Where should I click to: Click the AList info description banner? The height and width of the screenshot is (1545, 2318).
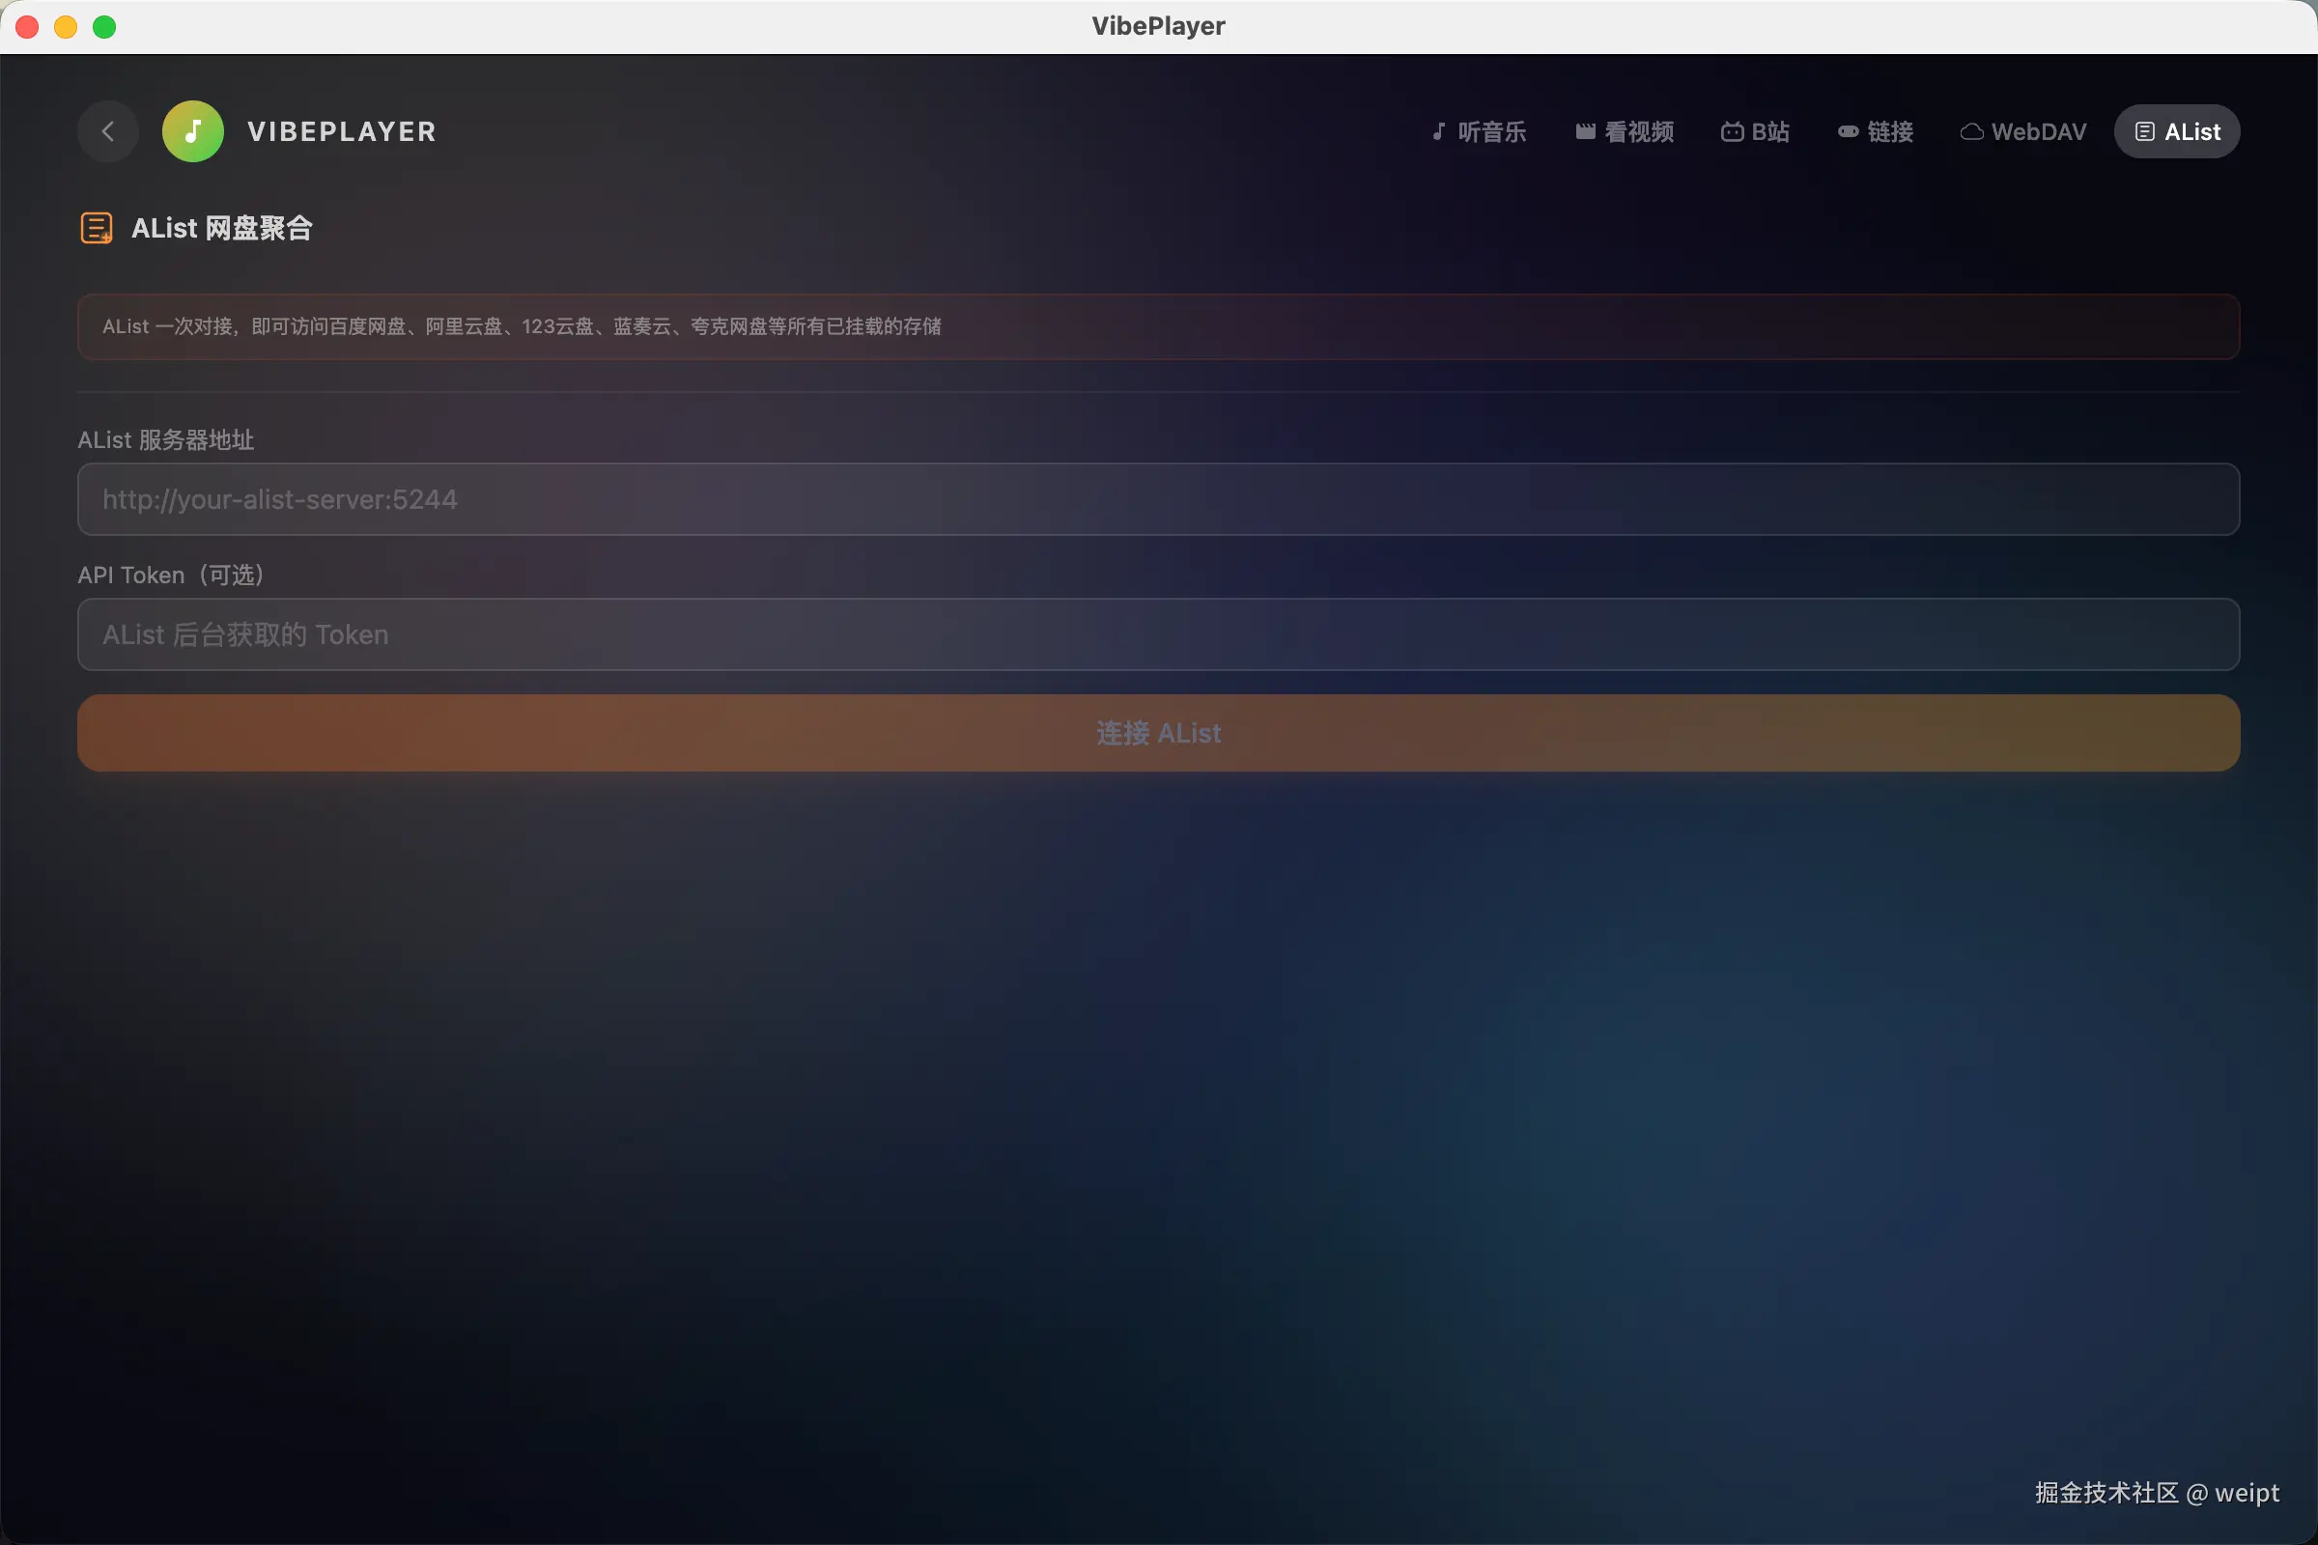point(1158,326)
